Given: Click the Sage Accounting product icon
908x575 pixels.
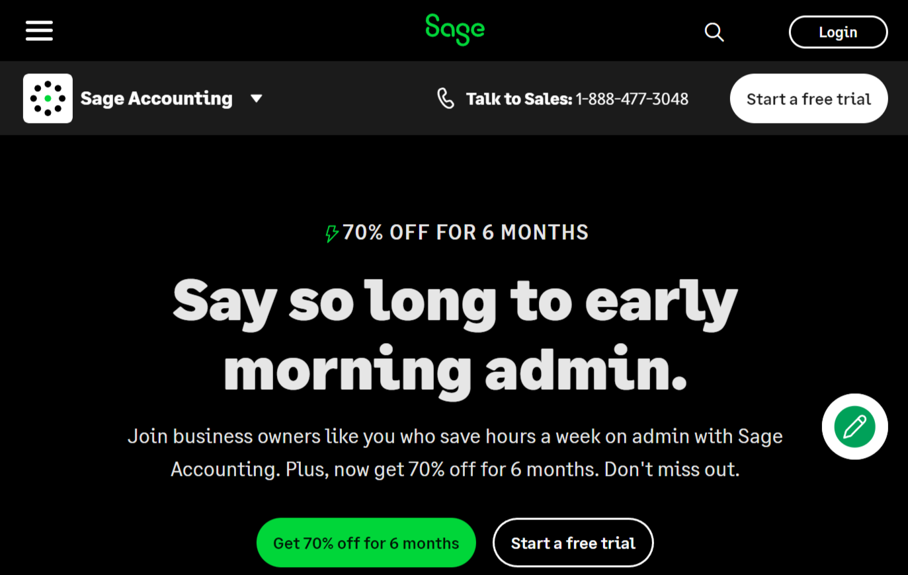Looking at the screenshot, I should [48, 98].
